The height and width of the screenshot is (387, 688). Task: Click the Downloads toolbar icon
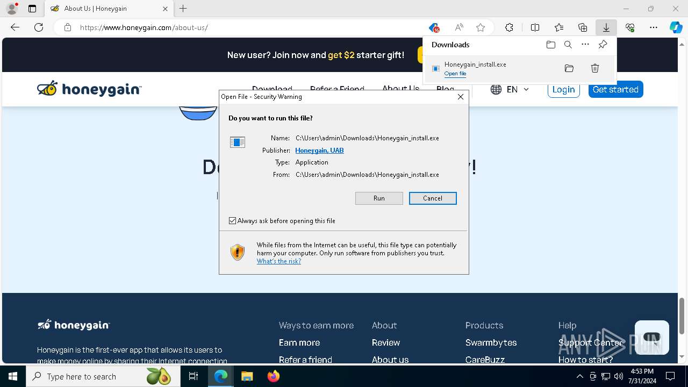[606, 27]
